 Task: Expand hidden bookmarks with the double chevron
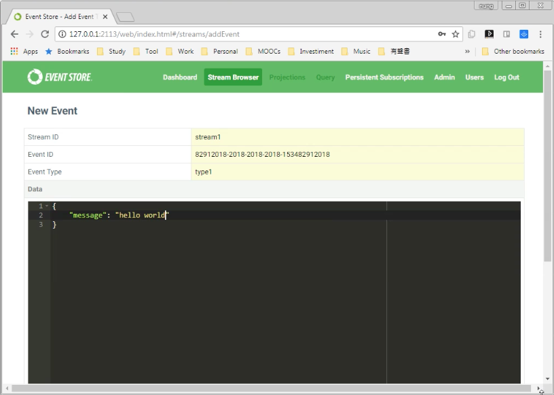(467, 51)
